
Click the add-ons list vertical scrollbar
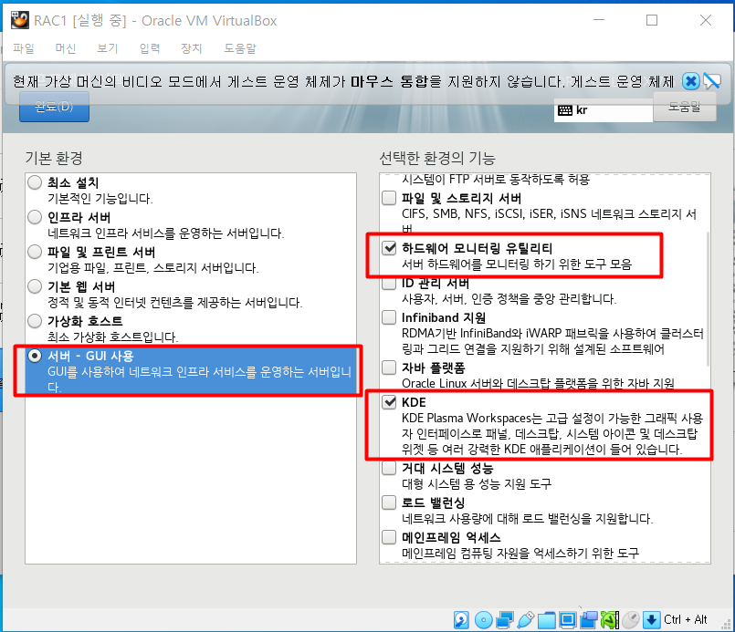pos(708,299)
